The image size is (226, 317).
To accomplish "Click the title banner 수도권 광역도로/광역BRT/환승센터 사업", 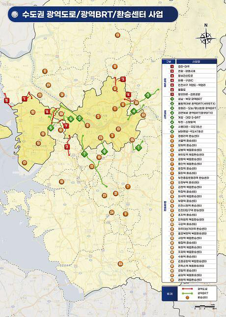I will 93,14.
